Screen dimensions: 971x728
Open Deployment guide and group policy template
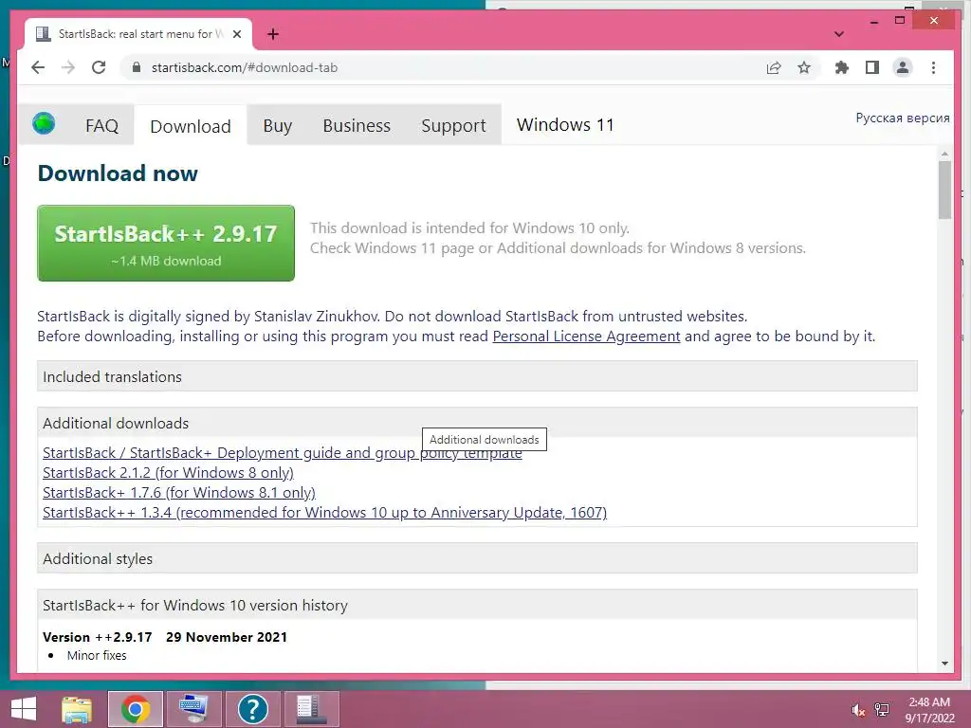click(283, 453)
